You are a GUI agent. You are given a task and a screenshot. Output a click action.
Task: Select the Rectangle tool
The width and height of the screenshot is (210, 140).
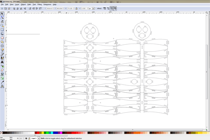coord(2,30)
